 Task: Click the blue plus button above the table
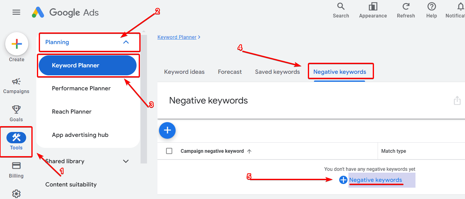click(x=167, y=130)
